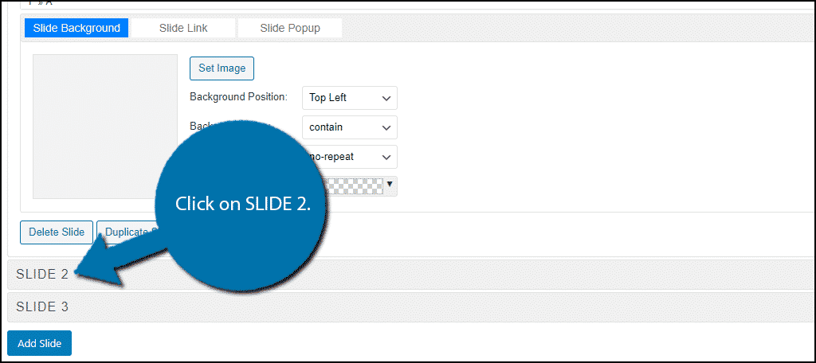Image resolution: width=816 pixels, height=363 pixels.
Task: Click the Delete Slide button
Action: pyautogui.click(x=57, y=232)
